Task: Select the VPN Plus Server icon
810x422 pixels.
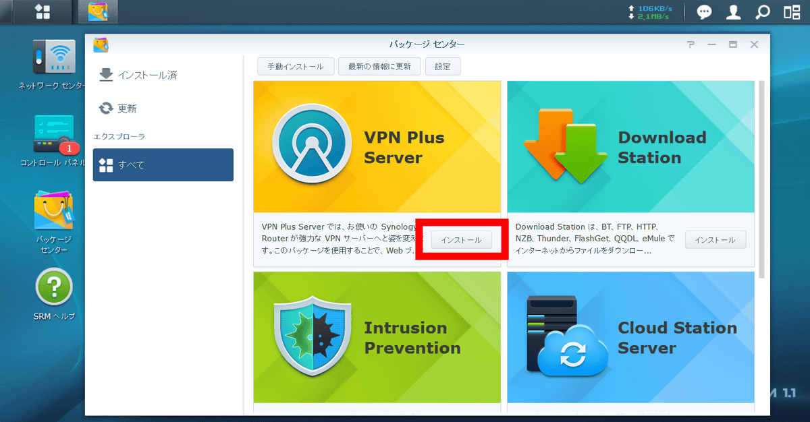Action: coord(311,144)
